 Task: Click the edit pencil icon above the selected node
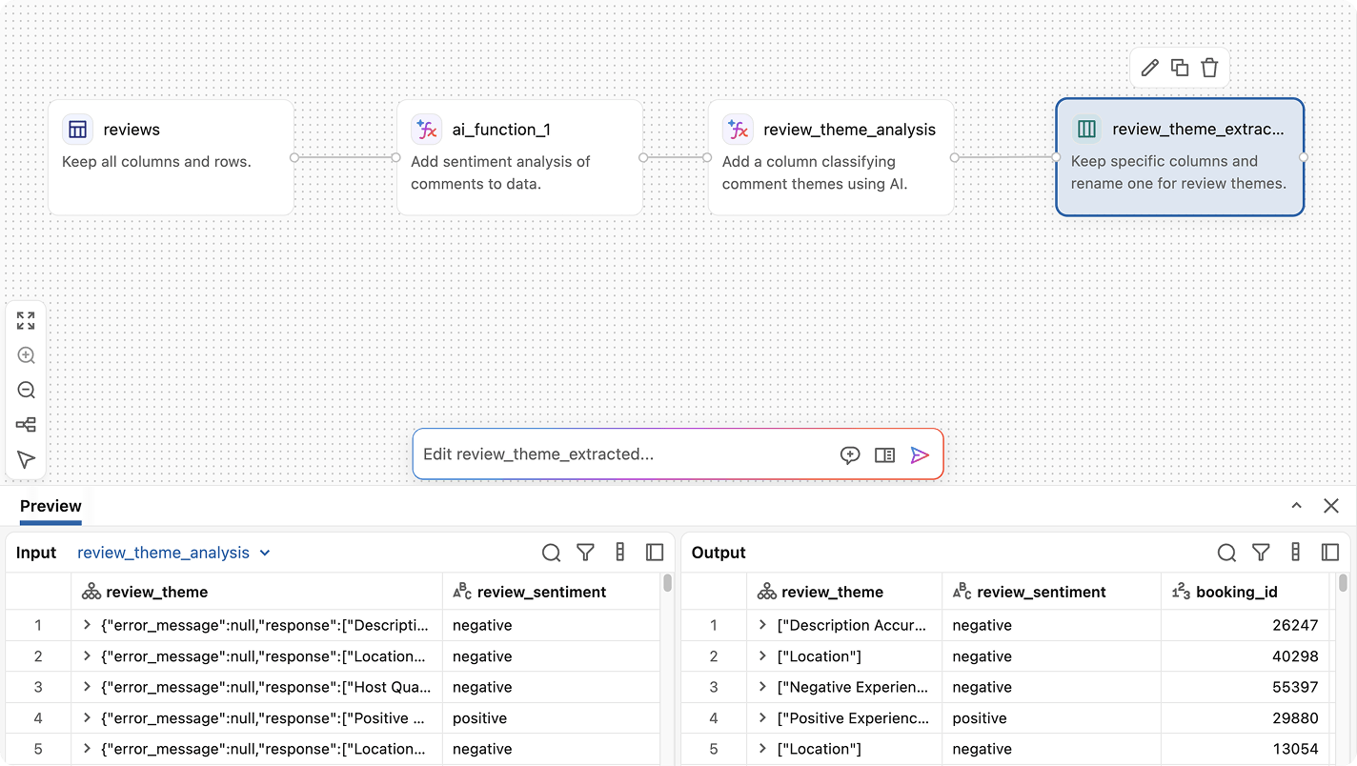click(1150, 68)
